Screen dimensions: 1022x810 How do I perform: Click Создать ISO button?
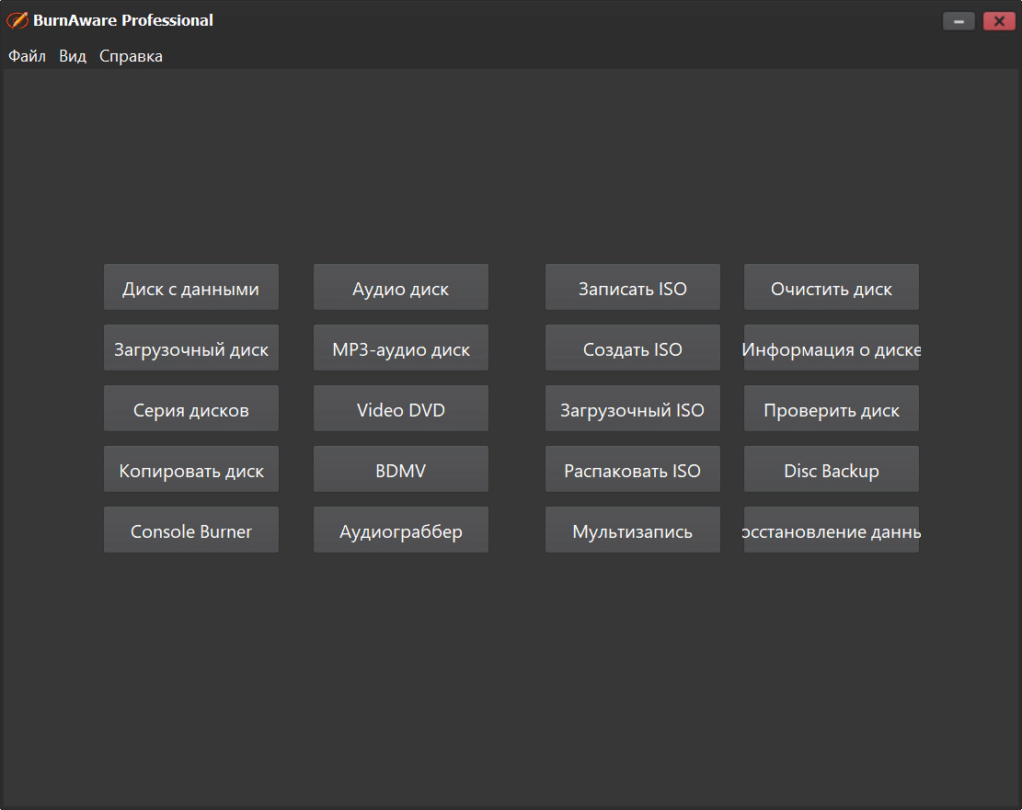(633, 348)
